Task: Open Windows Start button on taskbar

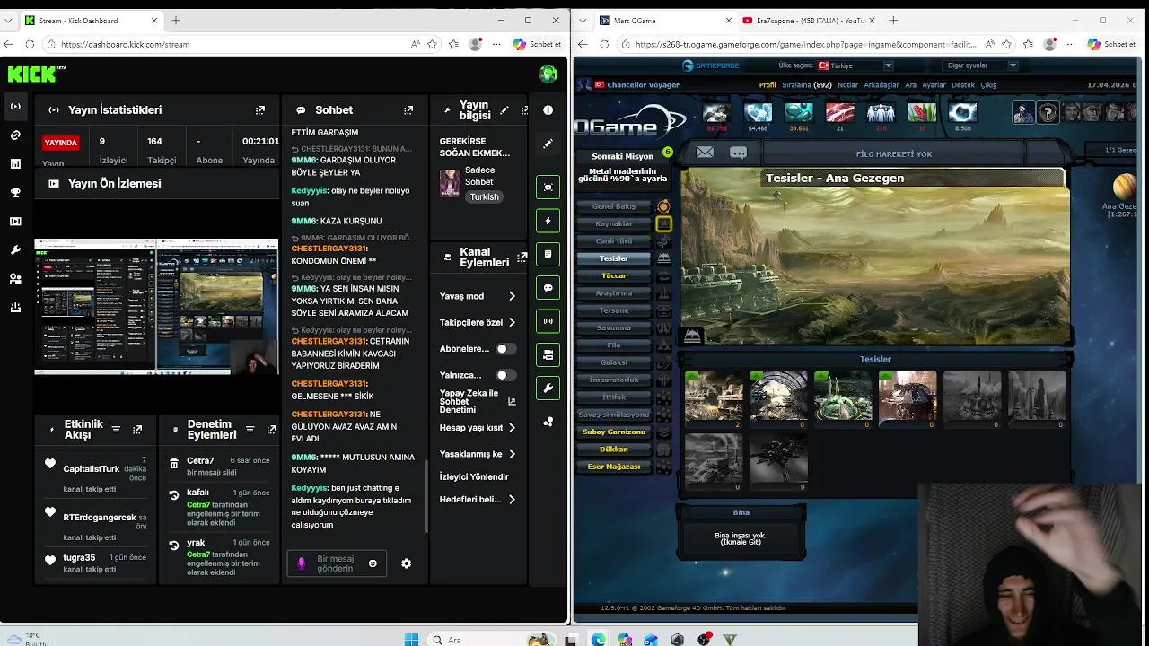Action: click(x=411, y=639)
